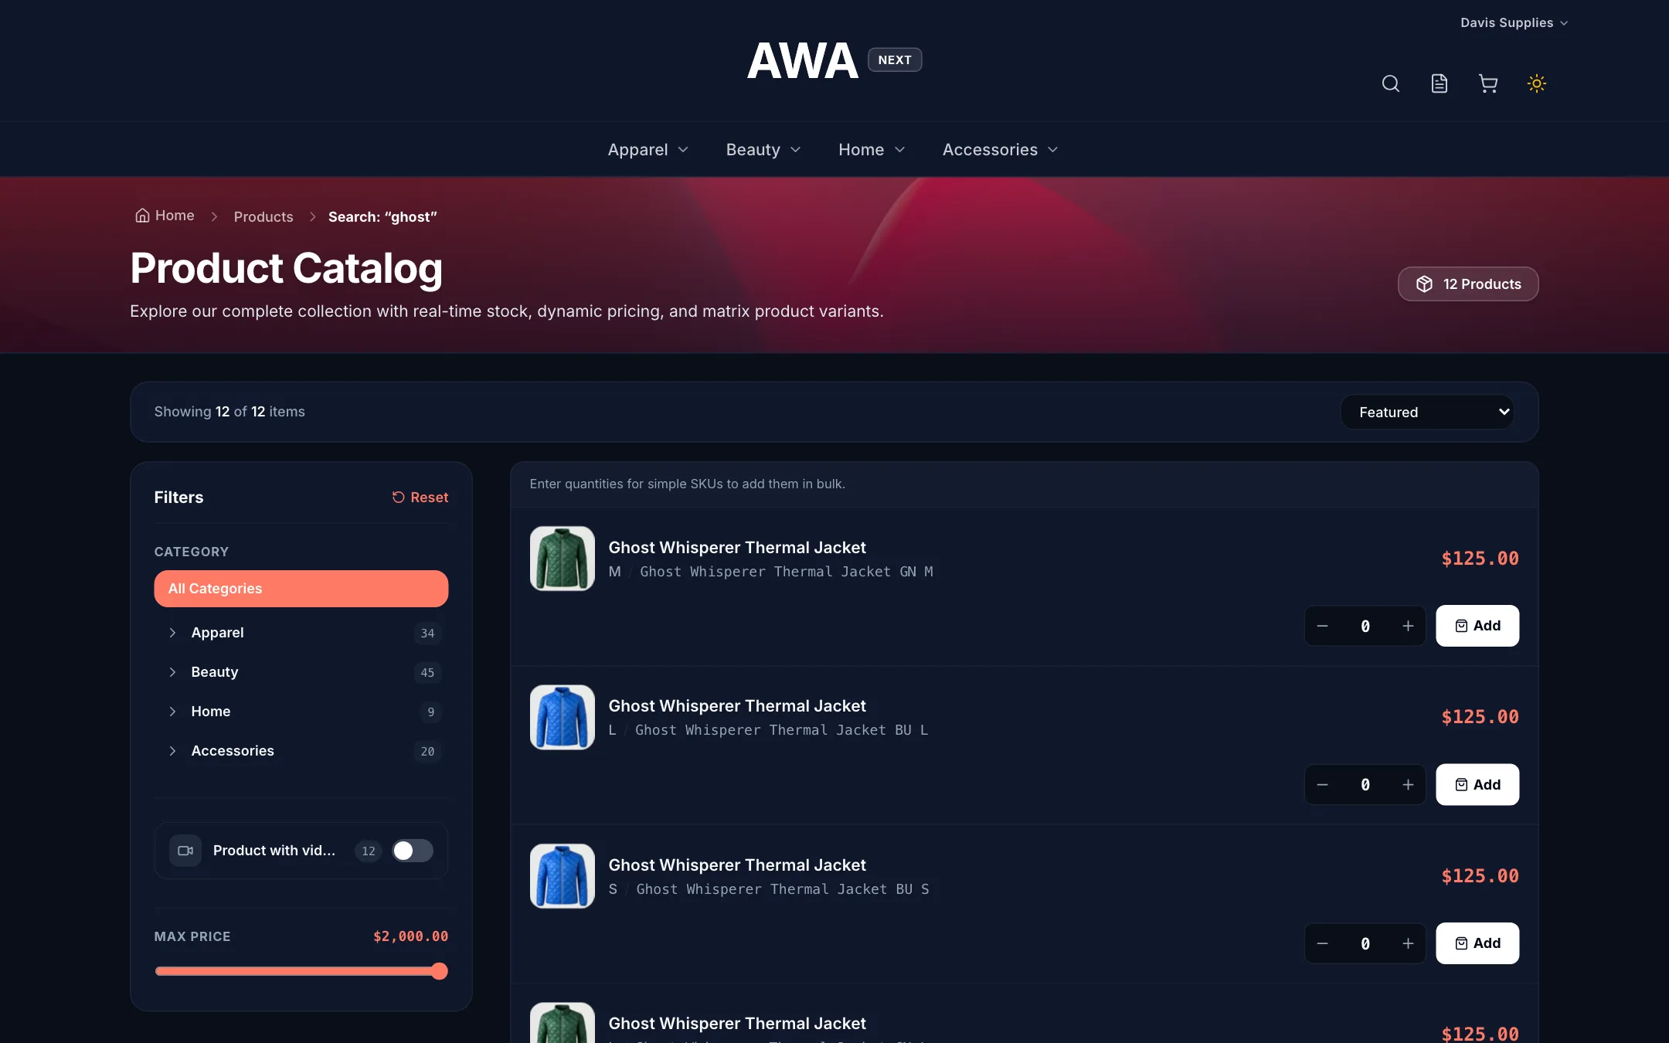Viewport: 1669px width, 1043px height.
Task: Click plus for Jacket GN M quantity
Action: (1408, 626)
